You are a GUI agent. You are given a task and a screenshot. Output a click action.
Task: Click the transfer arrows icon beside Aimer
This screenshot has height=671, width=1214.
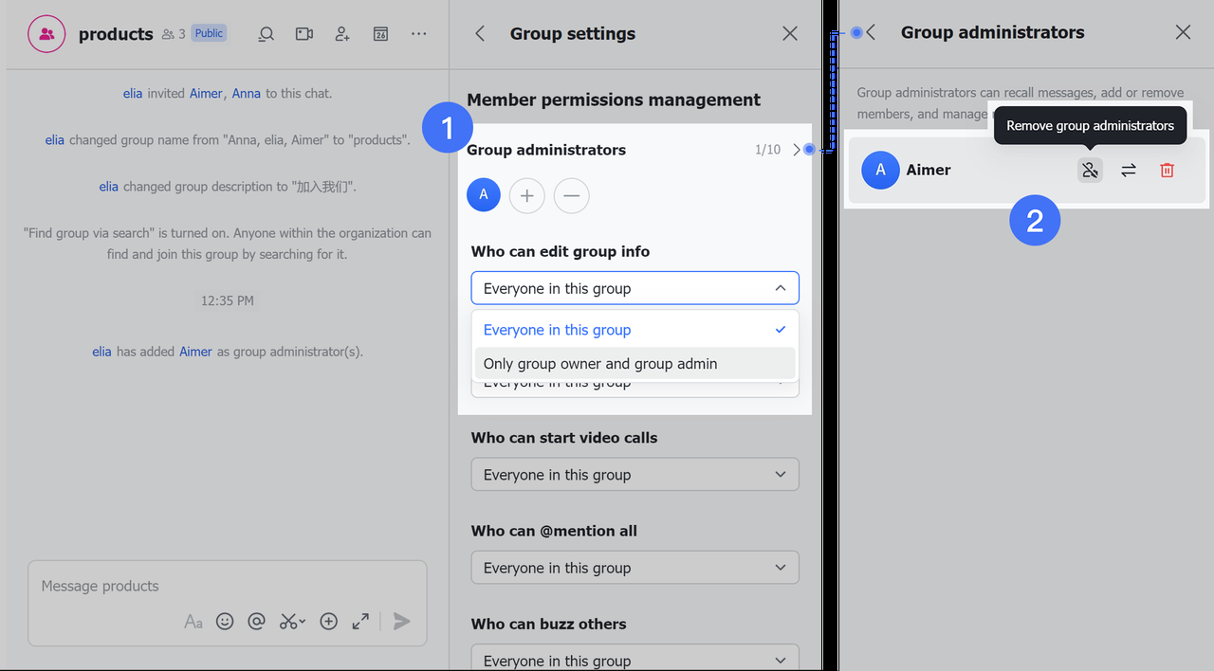pyautogui.click(x=1129, y=171)
